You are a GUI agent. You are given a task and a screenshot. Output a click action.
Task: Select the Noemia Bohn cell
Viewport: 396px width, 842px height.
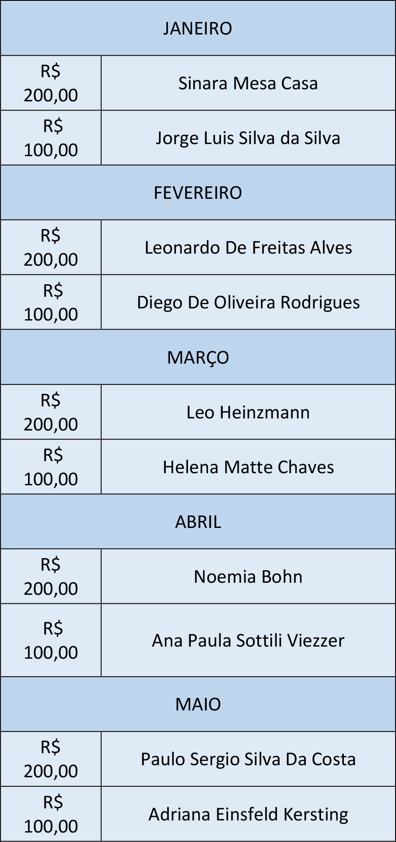[248, 577]
